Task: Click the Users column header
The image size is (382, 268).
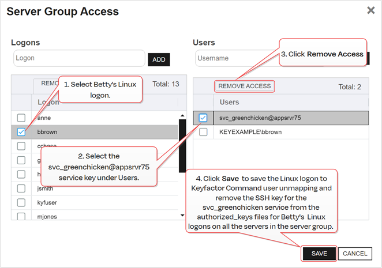Action: click(x=230, y=102)
